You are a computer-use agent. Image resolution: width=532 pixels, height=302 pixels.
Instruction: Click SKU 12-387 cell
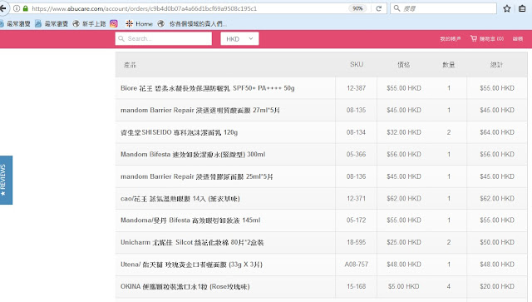[357, 88]
